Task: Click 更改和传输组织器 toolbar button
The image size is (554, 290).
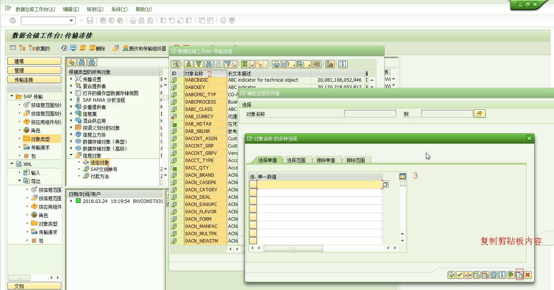Action: (144, 48)
